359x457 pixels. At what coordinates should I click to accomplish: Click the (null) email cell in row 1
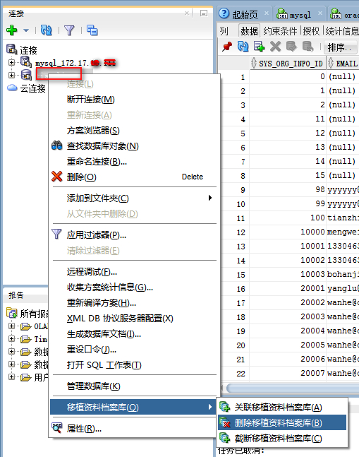click(342, 77)
